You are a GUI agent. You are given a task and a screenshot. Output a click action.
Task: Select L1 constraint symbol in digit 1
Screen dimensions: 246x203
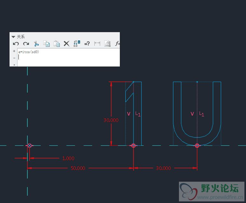tap(138, 114)
